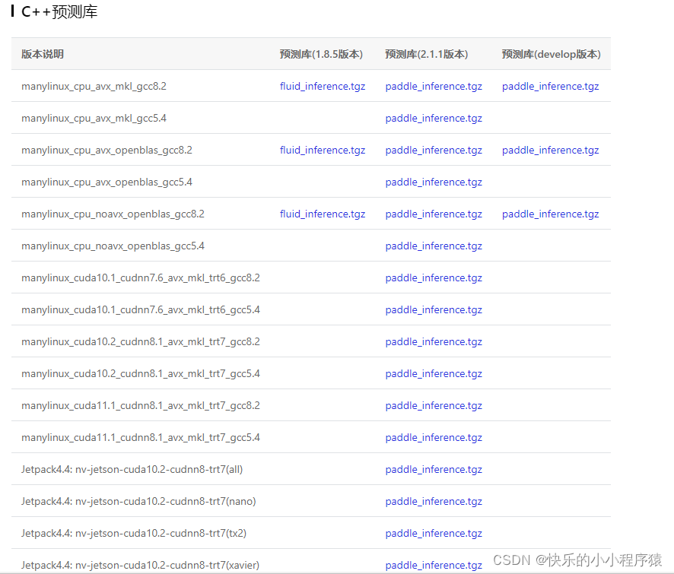
Task: Download paddle_inference.tgz for Jetpack4.4 trt7 nano
Action: pos(433,501)
